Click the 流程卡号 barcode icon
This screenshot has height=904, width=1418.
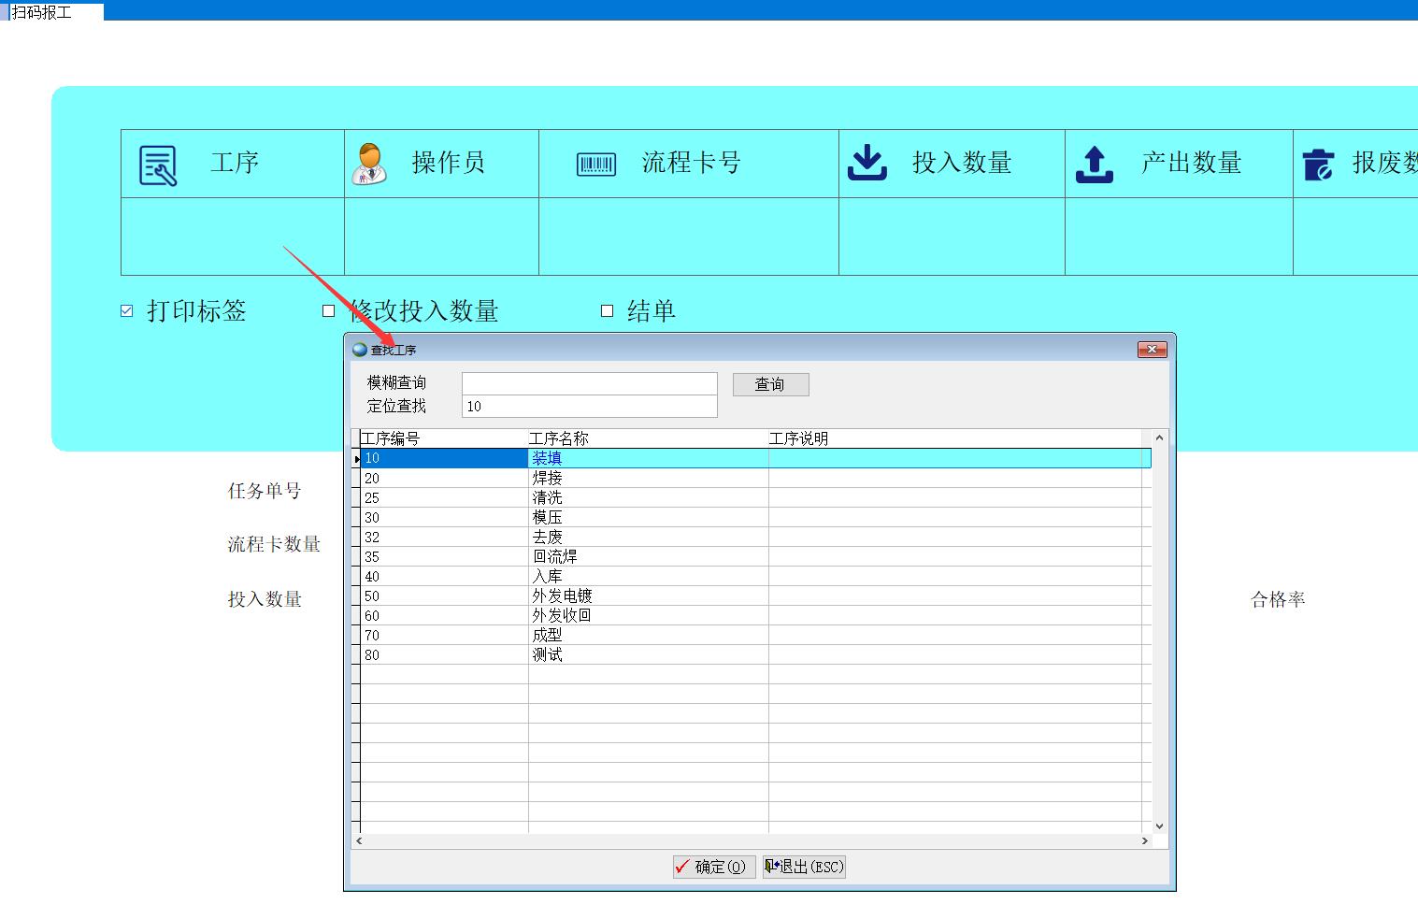point(595,165)
